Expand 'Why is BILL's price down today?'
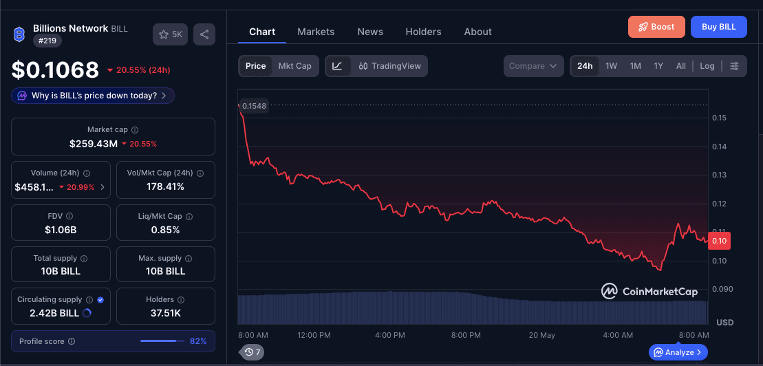 click(93, 96)
